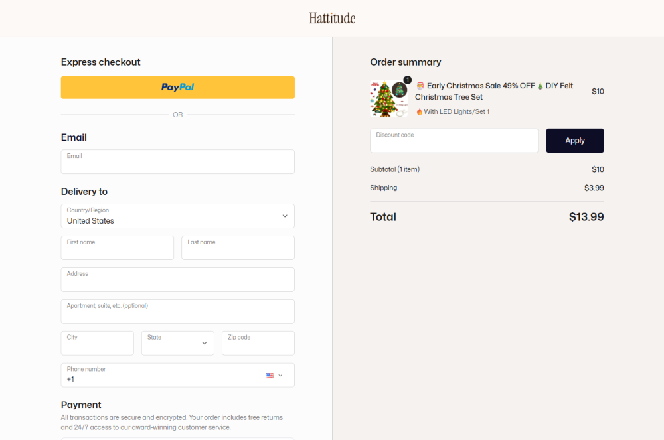The image size is (664, 440).
Task: Click the quantity badge on product thumbnail
Action: click(407, 80)
